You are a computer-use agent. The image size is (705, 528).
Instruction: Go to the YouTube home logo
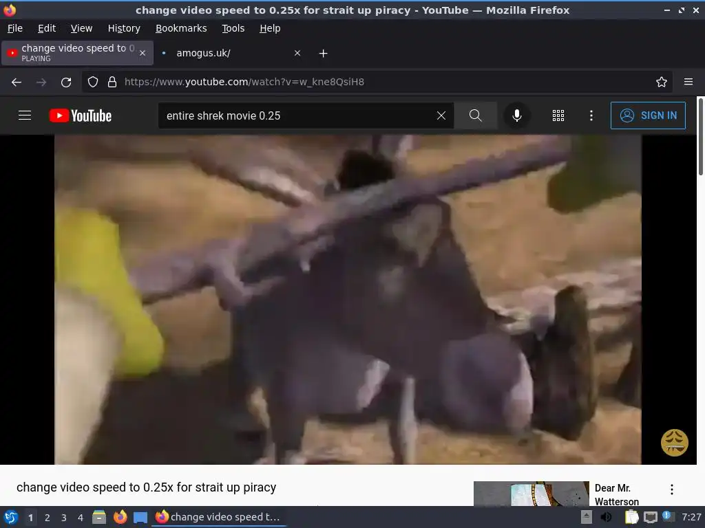(81, 115)
